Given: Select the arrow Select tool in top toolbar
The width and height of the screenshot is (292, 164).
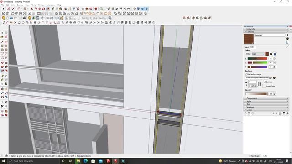Looking at the screenshot, I should click(x=3, y=9).
